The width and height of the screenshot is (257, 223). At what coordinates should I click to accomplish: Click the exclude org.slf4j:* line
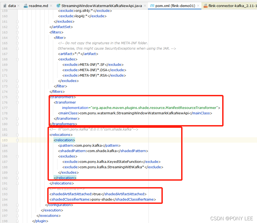85,11
